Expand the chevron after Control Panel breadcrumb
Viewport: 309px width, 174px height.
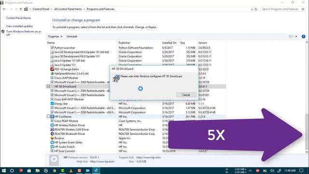click(52, 9)
